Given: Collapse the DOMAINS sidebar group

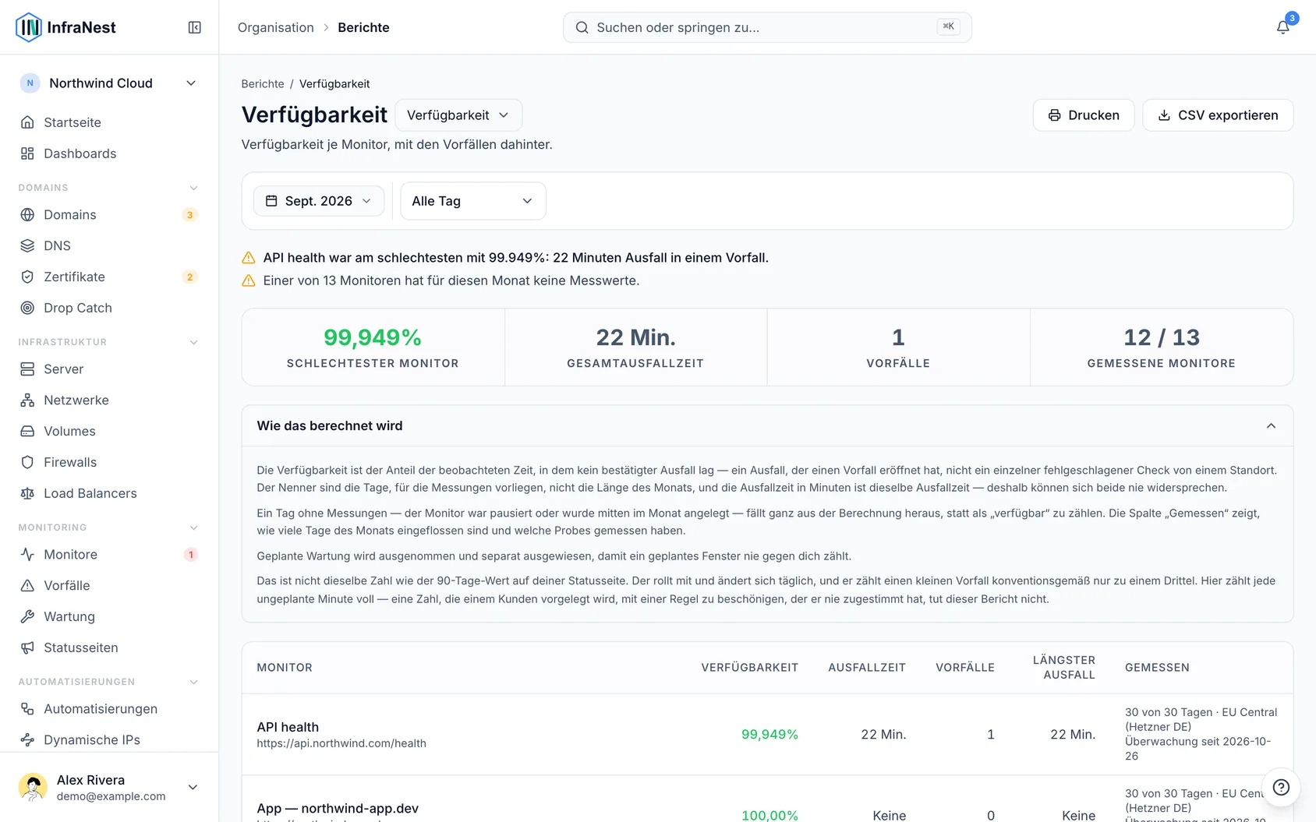Looking at the screenshot, I should 194,188.
